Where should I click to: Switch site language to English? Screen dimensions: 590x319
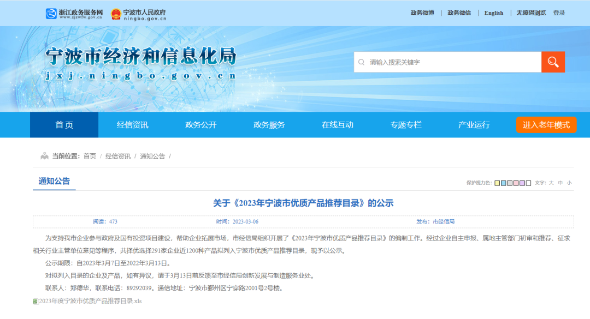493,13
